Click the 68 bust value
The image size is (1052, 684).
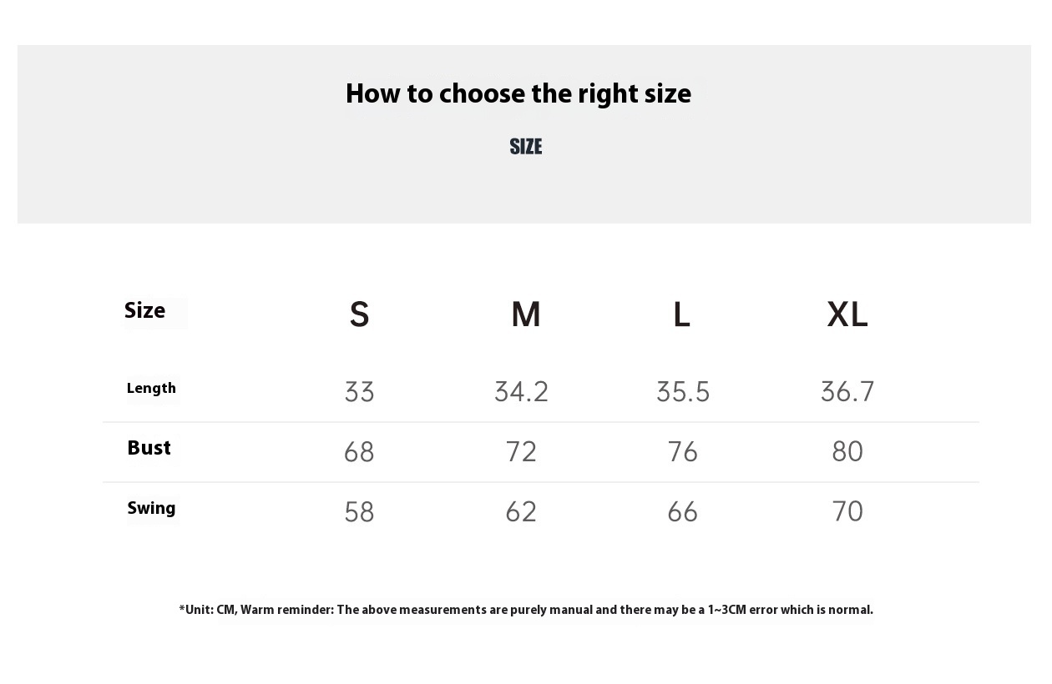(x=359, y=452)
